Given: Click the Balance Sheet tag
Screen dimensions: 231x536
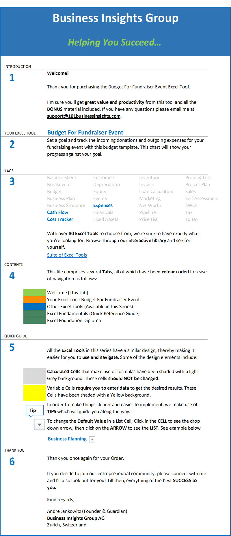Looking at the screenshot, I should 62,178.
